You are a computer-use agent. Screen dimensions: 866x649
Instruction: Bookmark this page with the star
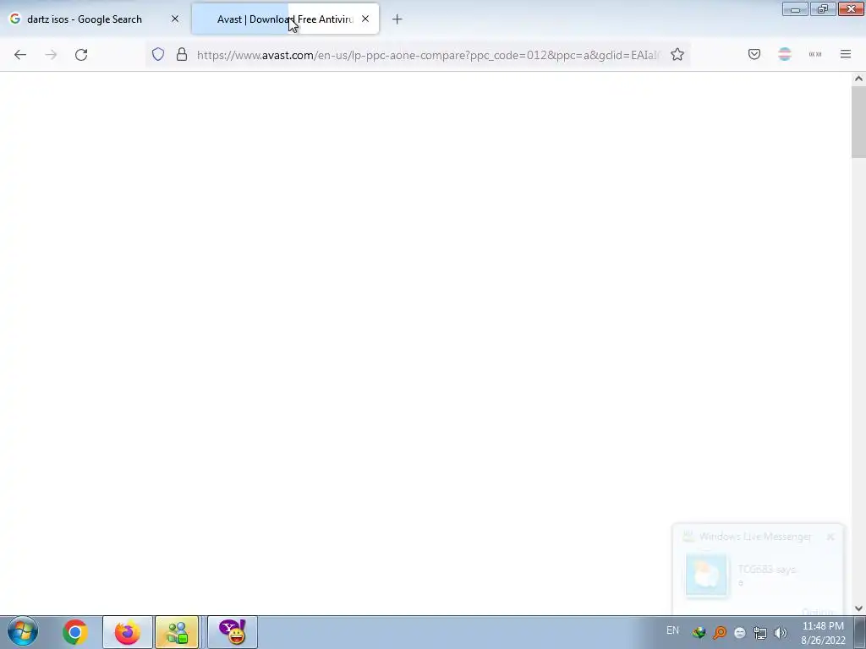(x=677, y=54)
